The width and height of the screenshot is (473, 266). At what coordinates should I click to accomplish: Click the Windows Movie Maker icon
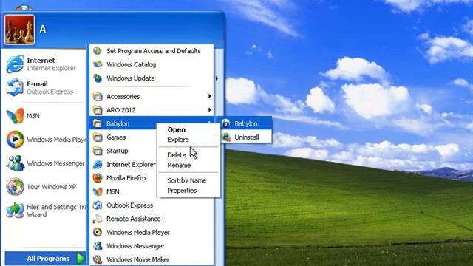click(x=98, y=259)
